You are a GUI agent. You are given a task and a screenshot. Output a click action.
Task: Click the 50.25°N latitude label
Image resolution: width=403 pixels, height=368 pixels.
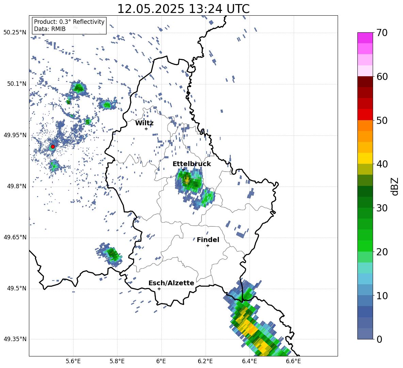[15, 33]
